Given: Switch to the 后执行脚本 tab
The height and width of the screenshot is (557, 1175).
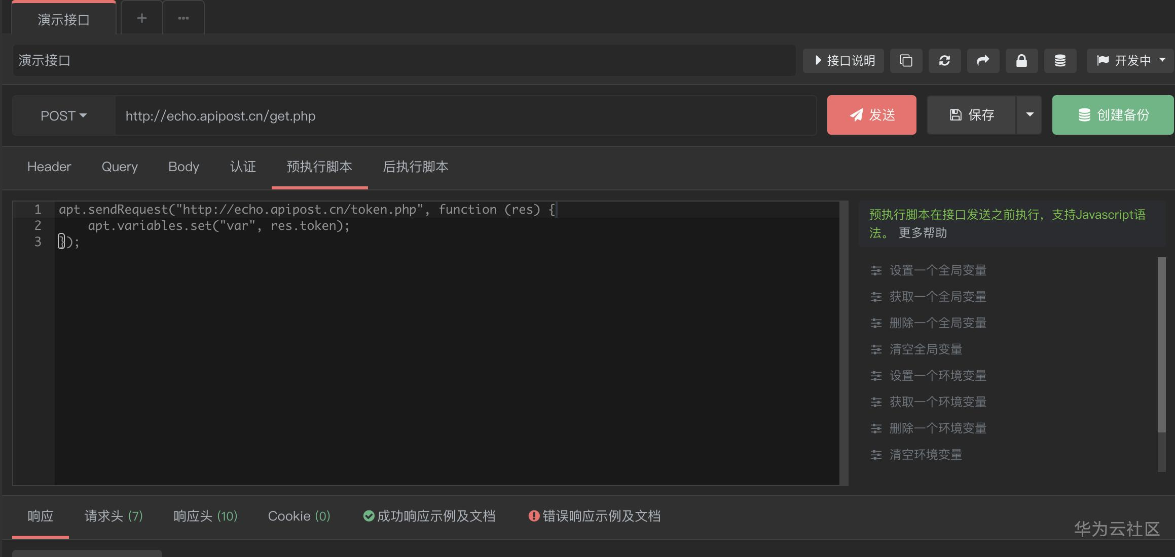Looking at the screenshot, I should (415, 167).
